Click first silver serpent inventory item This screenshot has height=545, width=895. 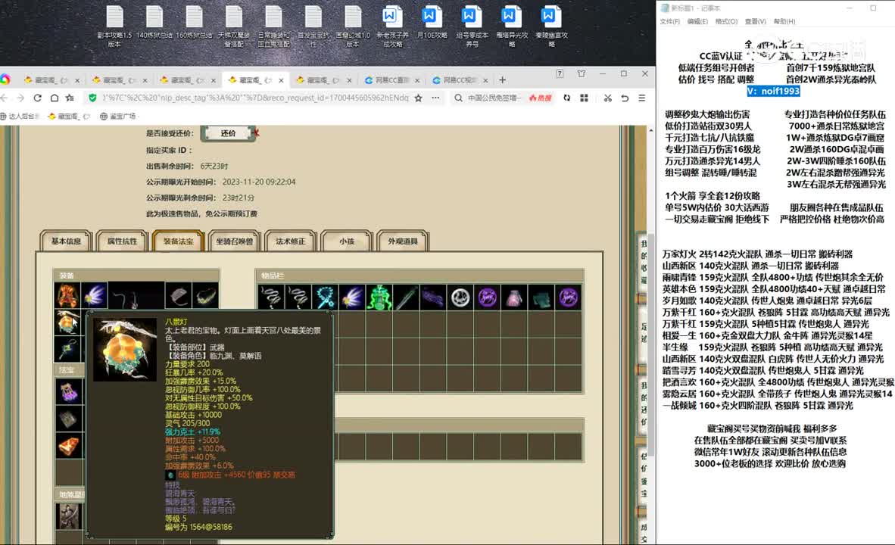[270, 297]
